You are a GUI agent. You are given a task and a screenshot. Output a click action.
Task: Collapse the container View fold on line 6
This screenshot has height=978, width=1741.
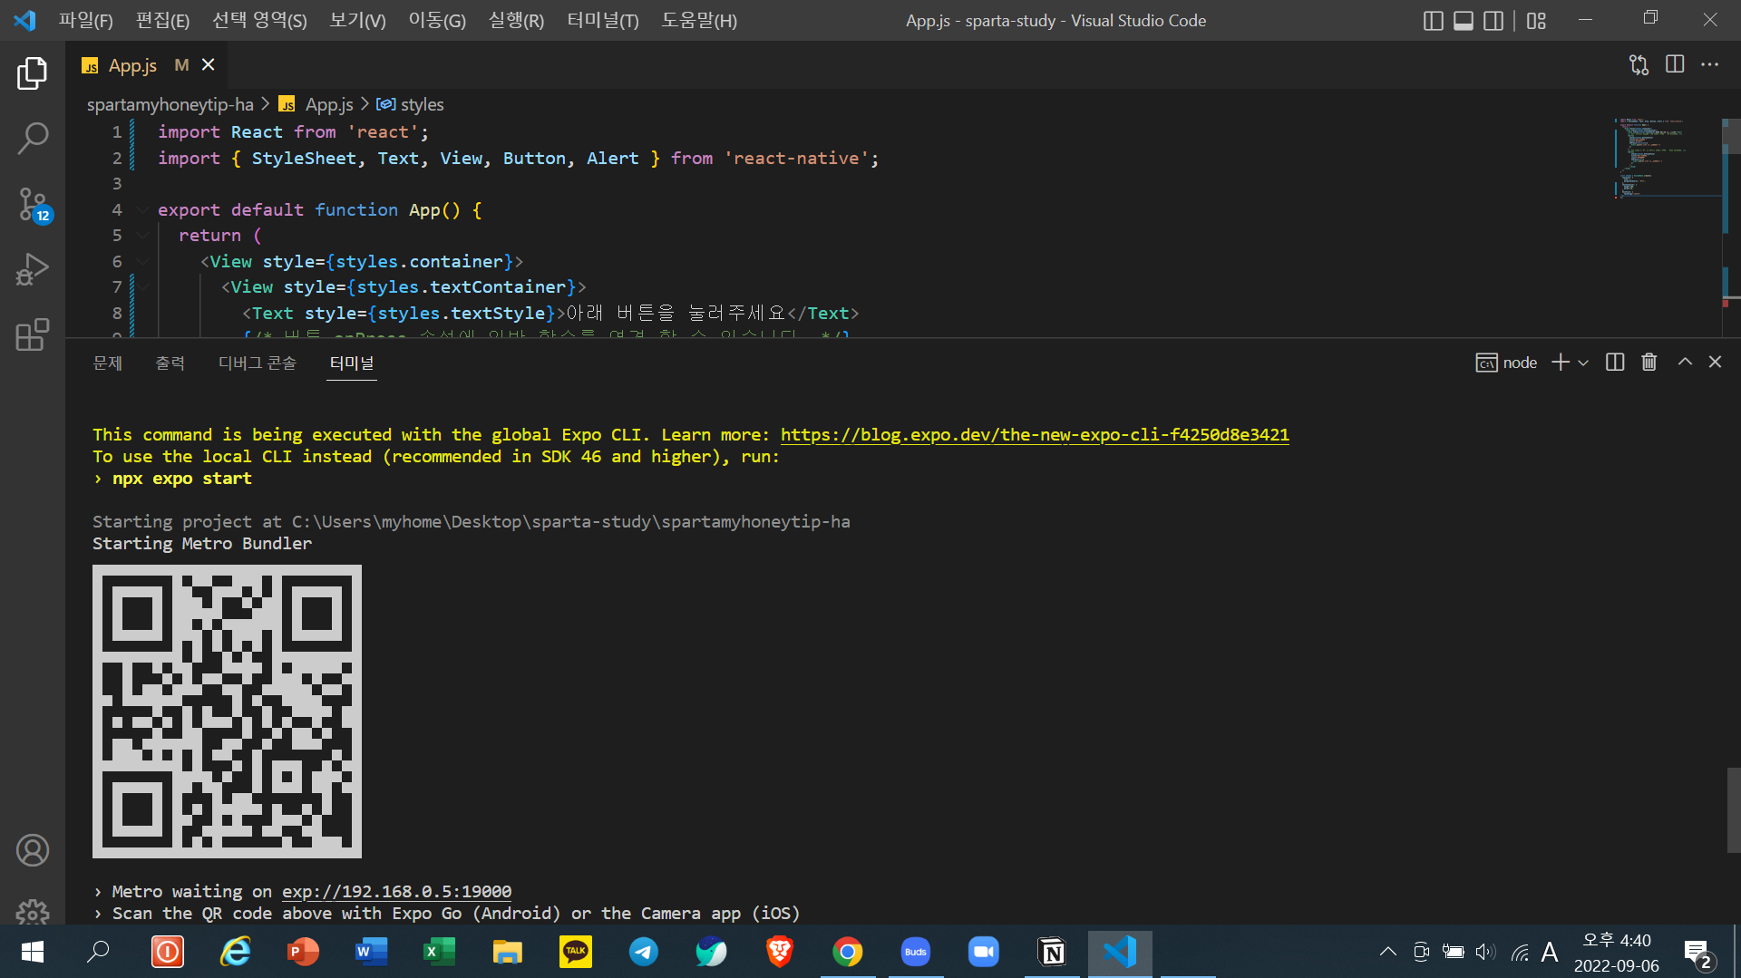pyautogui.click(x=143, y=262)
